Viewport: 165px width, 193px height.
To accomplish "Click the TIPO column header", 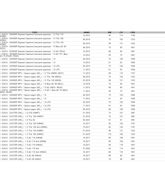I will pos(34,32).
